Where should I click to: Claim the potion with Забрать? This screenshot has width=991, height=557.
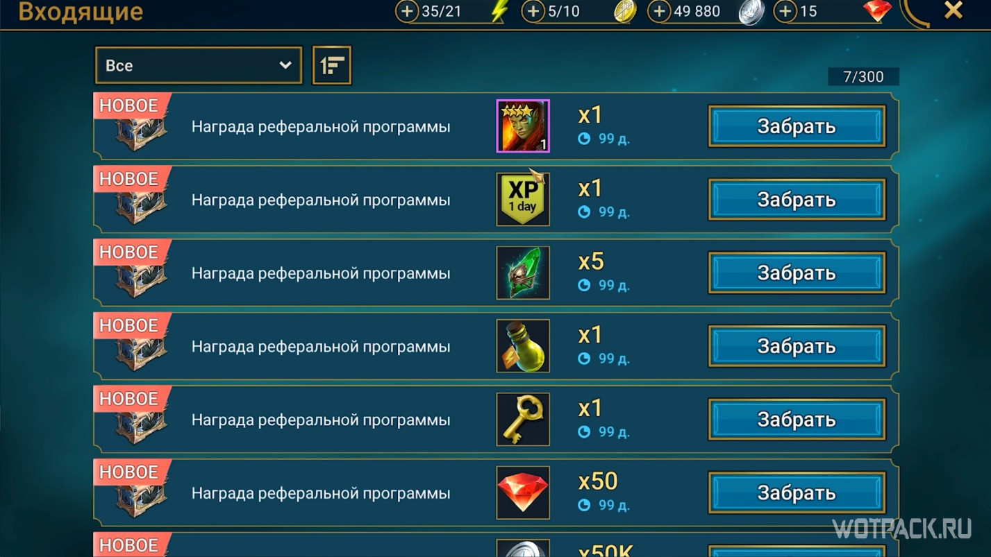point(797,346)
